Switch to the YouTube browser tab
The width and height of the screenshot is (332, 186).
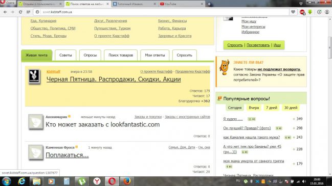(182, 4)
